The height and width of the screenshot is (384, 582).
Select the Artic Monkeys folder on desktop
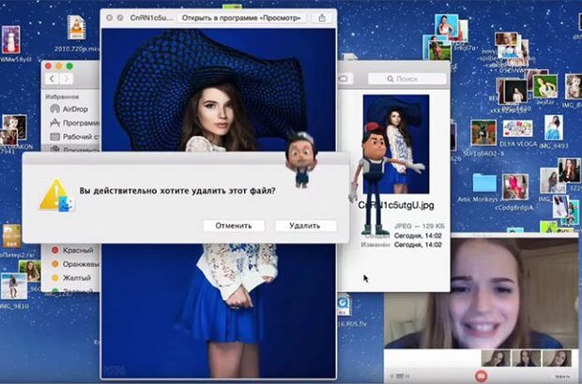click(x=484, y=183)
